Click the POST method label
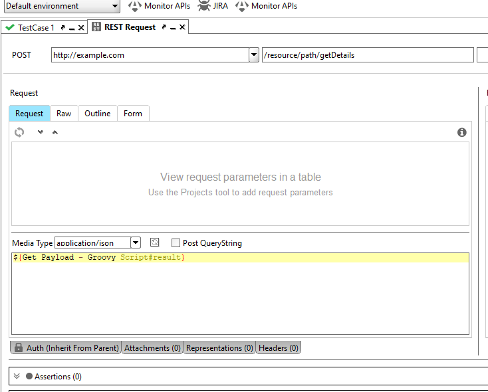488x392 pixels. point(21,55)
